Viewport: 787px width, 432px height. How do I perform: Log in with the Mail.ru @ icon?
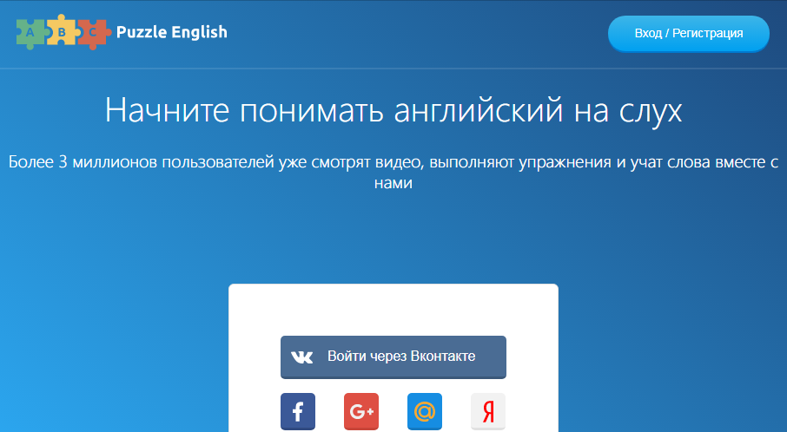425,411
